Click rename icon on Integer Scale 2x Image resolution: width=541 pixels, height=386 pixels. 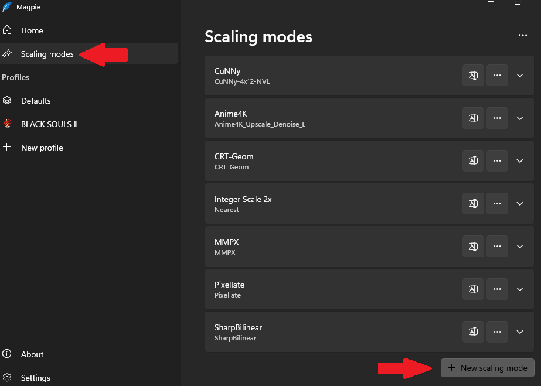coord(473,204)
